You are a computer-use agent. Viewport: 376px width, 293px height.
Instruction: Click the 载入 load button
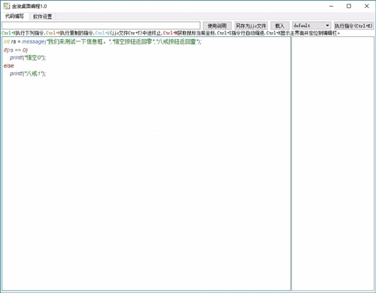click(280, 26)
